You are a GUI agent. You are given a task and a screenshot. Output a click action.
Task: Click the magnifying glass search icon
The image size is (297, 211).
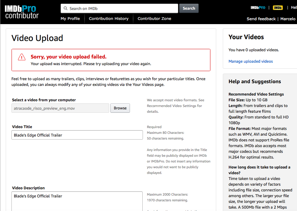coord(65,8)
